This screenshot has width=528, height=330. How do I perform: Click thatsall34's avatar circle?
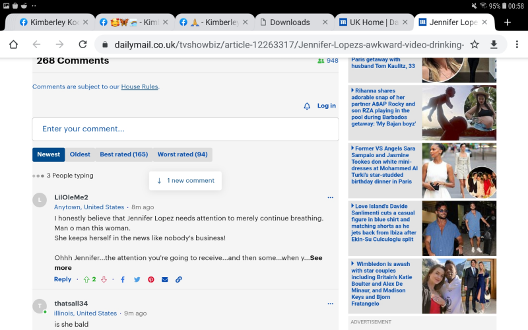coord(40,306)
